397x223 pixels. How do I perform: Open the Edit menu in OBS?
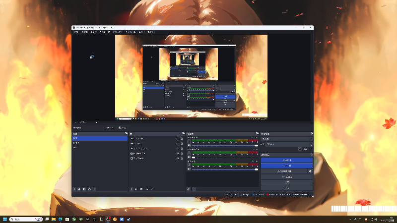coord(84,32)
